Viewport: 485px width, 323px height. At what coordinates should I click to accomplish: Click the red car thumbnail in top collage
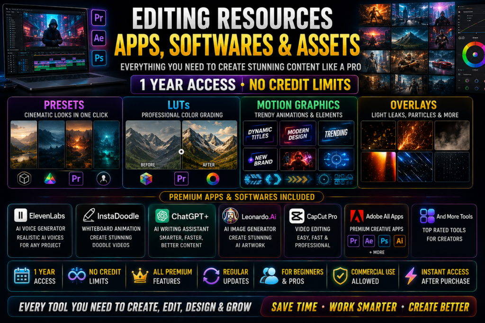[441, 62]
